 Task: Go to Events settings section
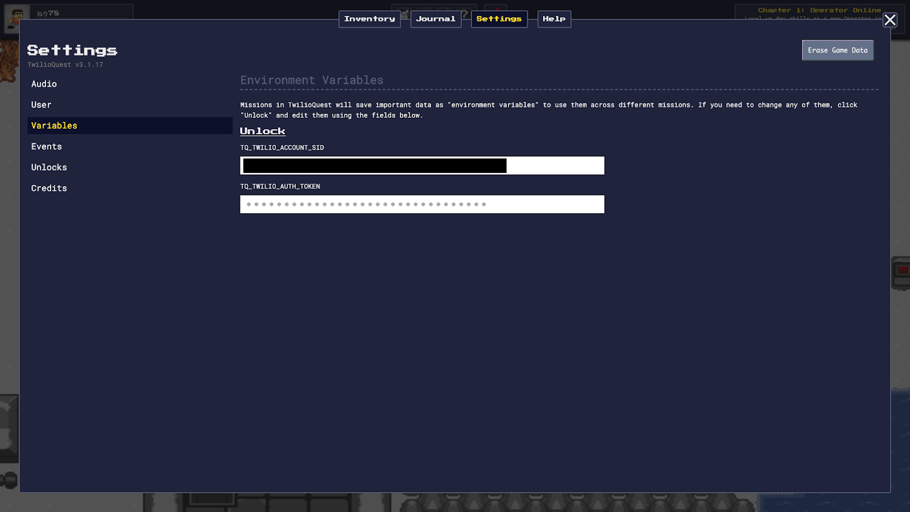tap(130, 147)
